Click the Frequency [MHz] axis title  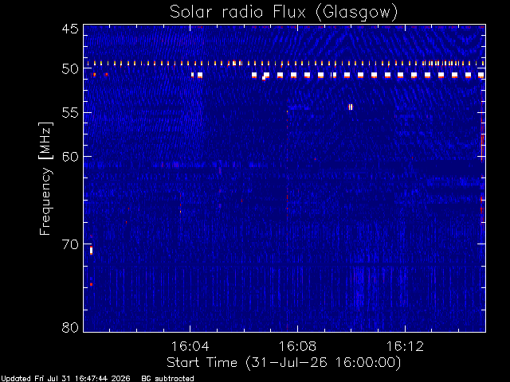45,178
